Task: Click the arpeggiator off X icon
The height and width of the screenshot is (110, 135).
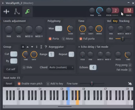Action: pyautogui.click(x=23, y=47)
